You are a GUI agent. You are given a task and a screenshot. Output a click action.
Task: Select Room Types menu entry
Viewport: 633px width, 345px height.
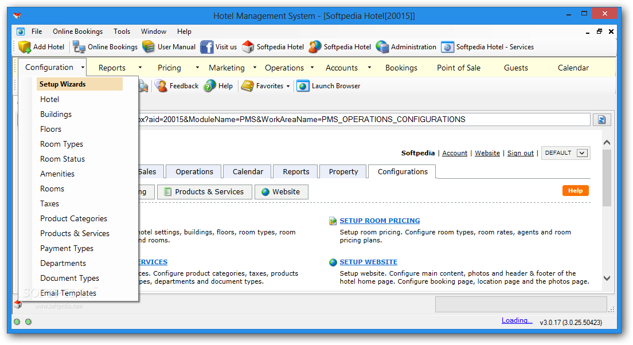61,144
